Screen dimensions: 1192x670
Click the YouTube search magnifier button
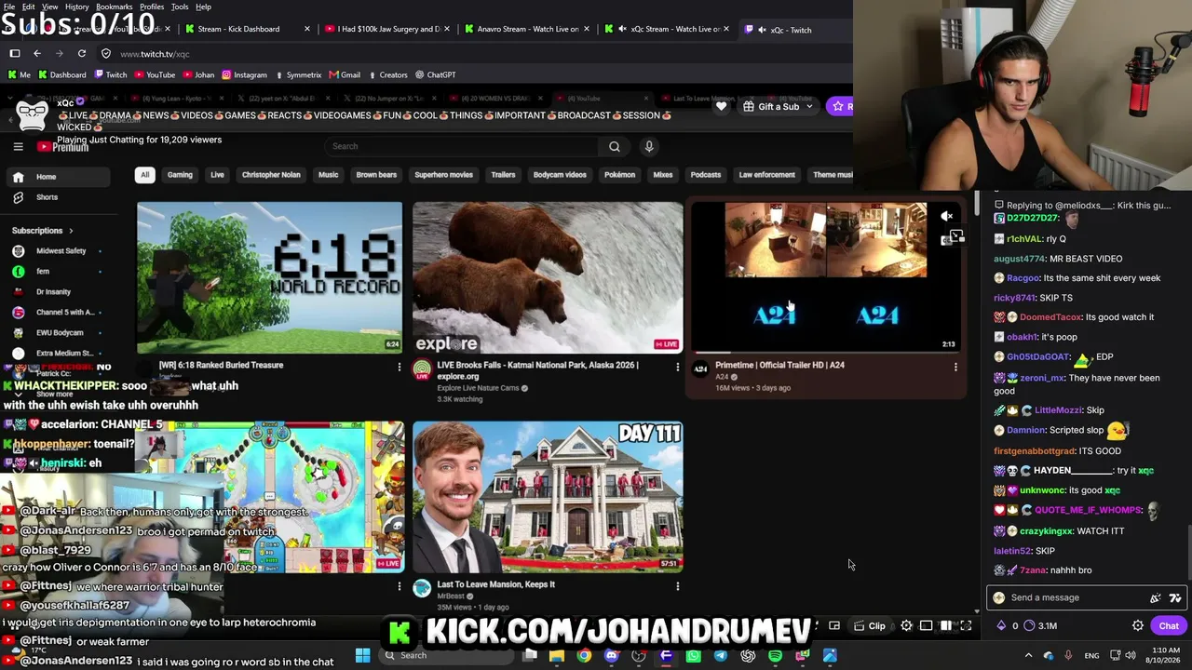(614, 146)
